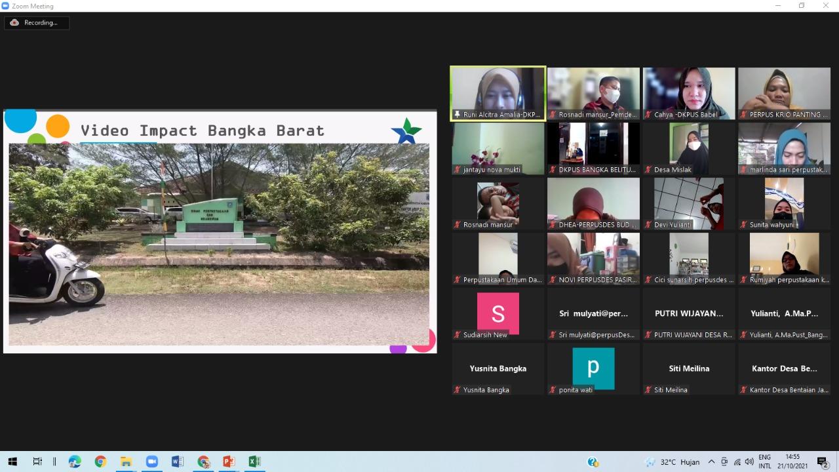The height and width of the screenshot is (472, 839).
Task: Click the weather 32°C Hujan widget
Action: coord(673,462)
